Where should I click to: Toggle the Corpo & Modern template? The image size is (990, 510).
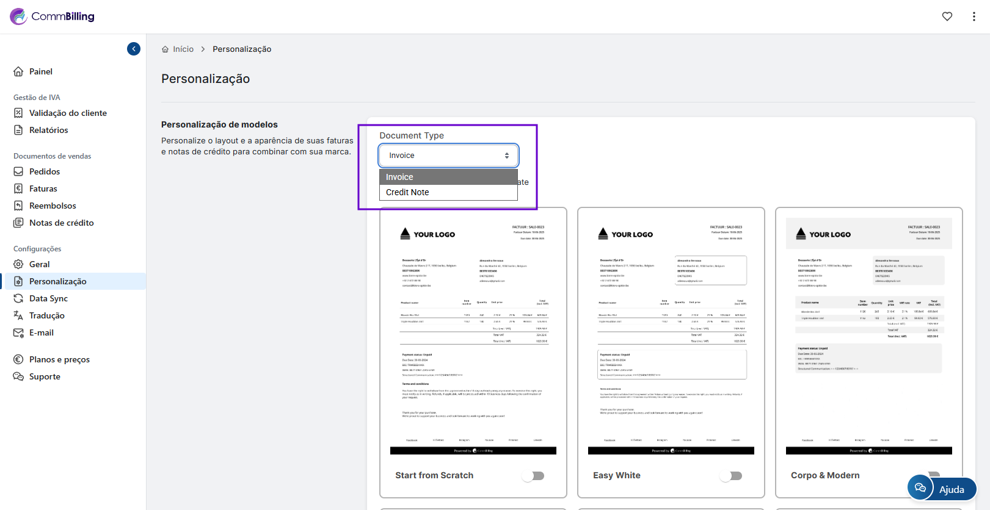(x=932, y=474)
